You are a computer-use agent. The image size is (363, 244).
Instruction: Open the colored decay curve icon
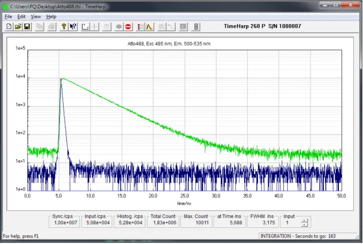click(150, 27)
